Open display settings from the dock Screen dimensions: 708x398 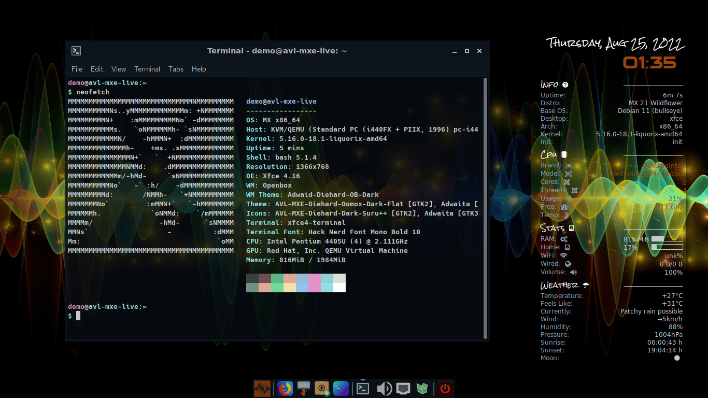(403, 388)
